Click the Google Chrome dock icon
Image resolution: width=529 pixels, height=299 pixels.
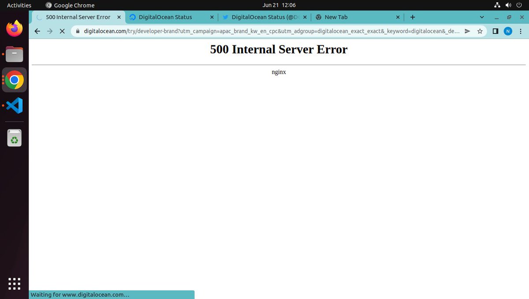15,80
